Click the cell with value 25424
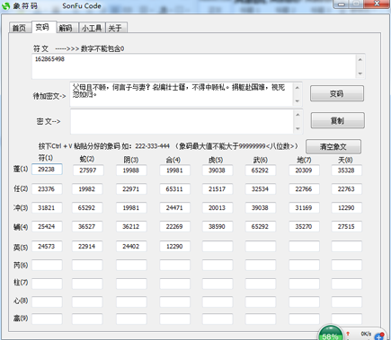 [47, 227]
